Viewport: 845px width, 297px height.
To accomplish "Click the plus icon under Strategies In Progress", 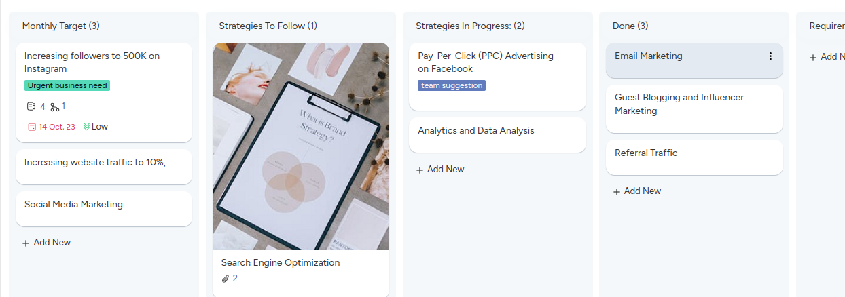I will [420, 170].
